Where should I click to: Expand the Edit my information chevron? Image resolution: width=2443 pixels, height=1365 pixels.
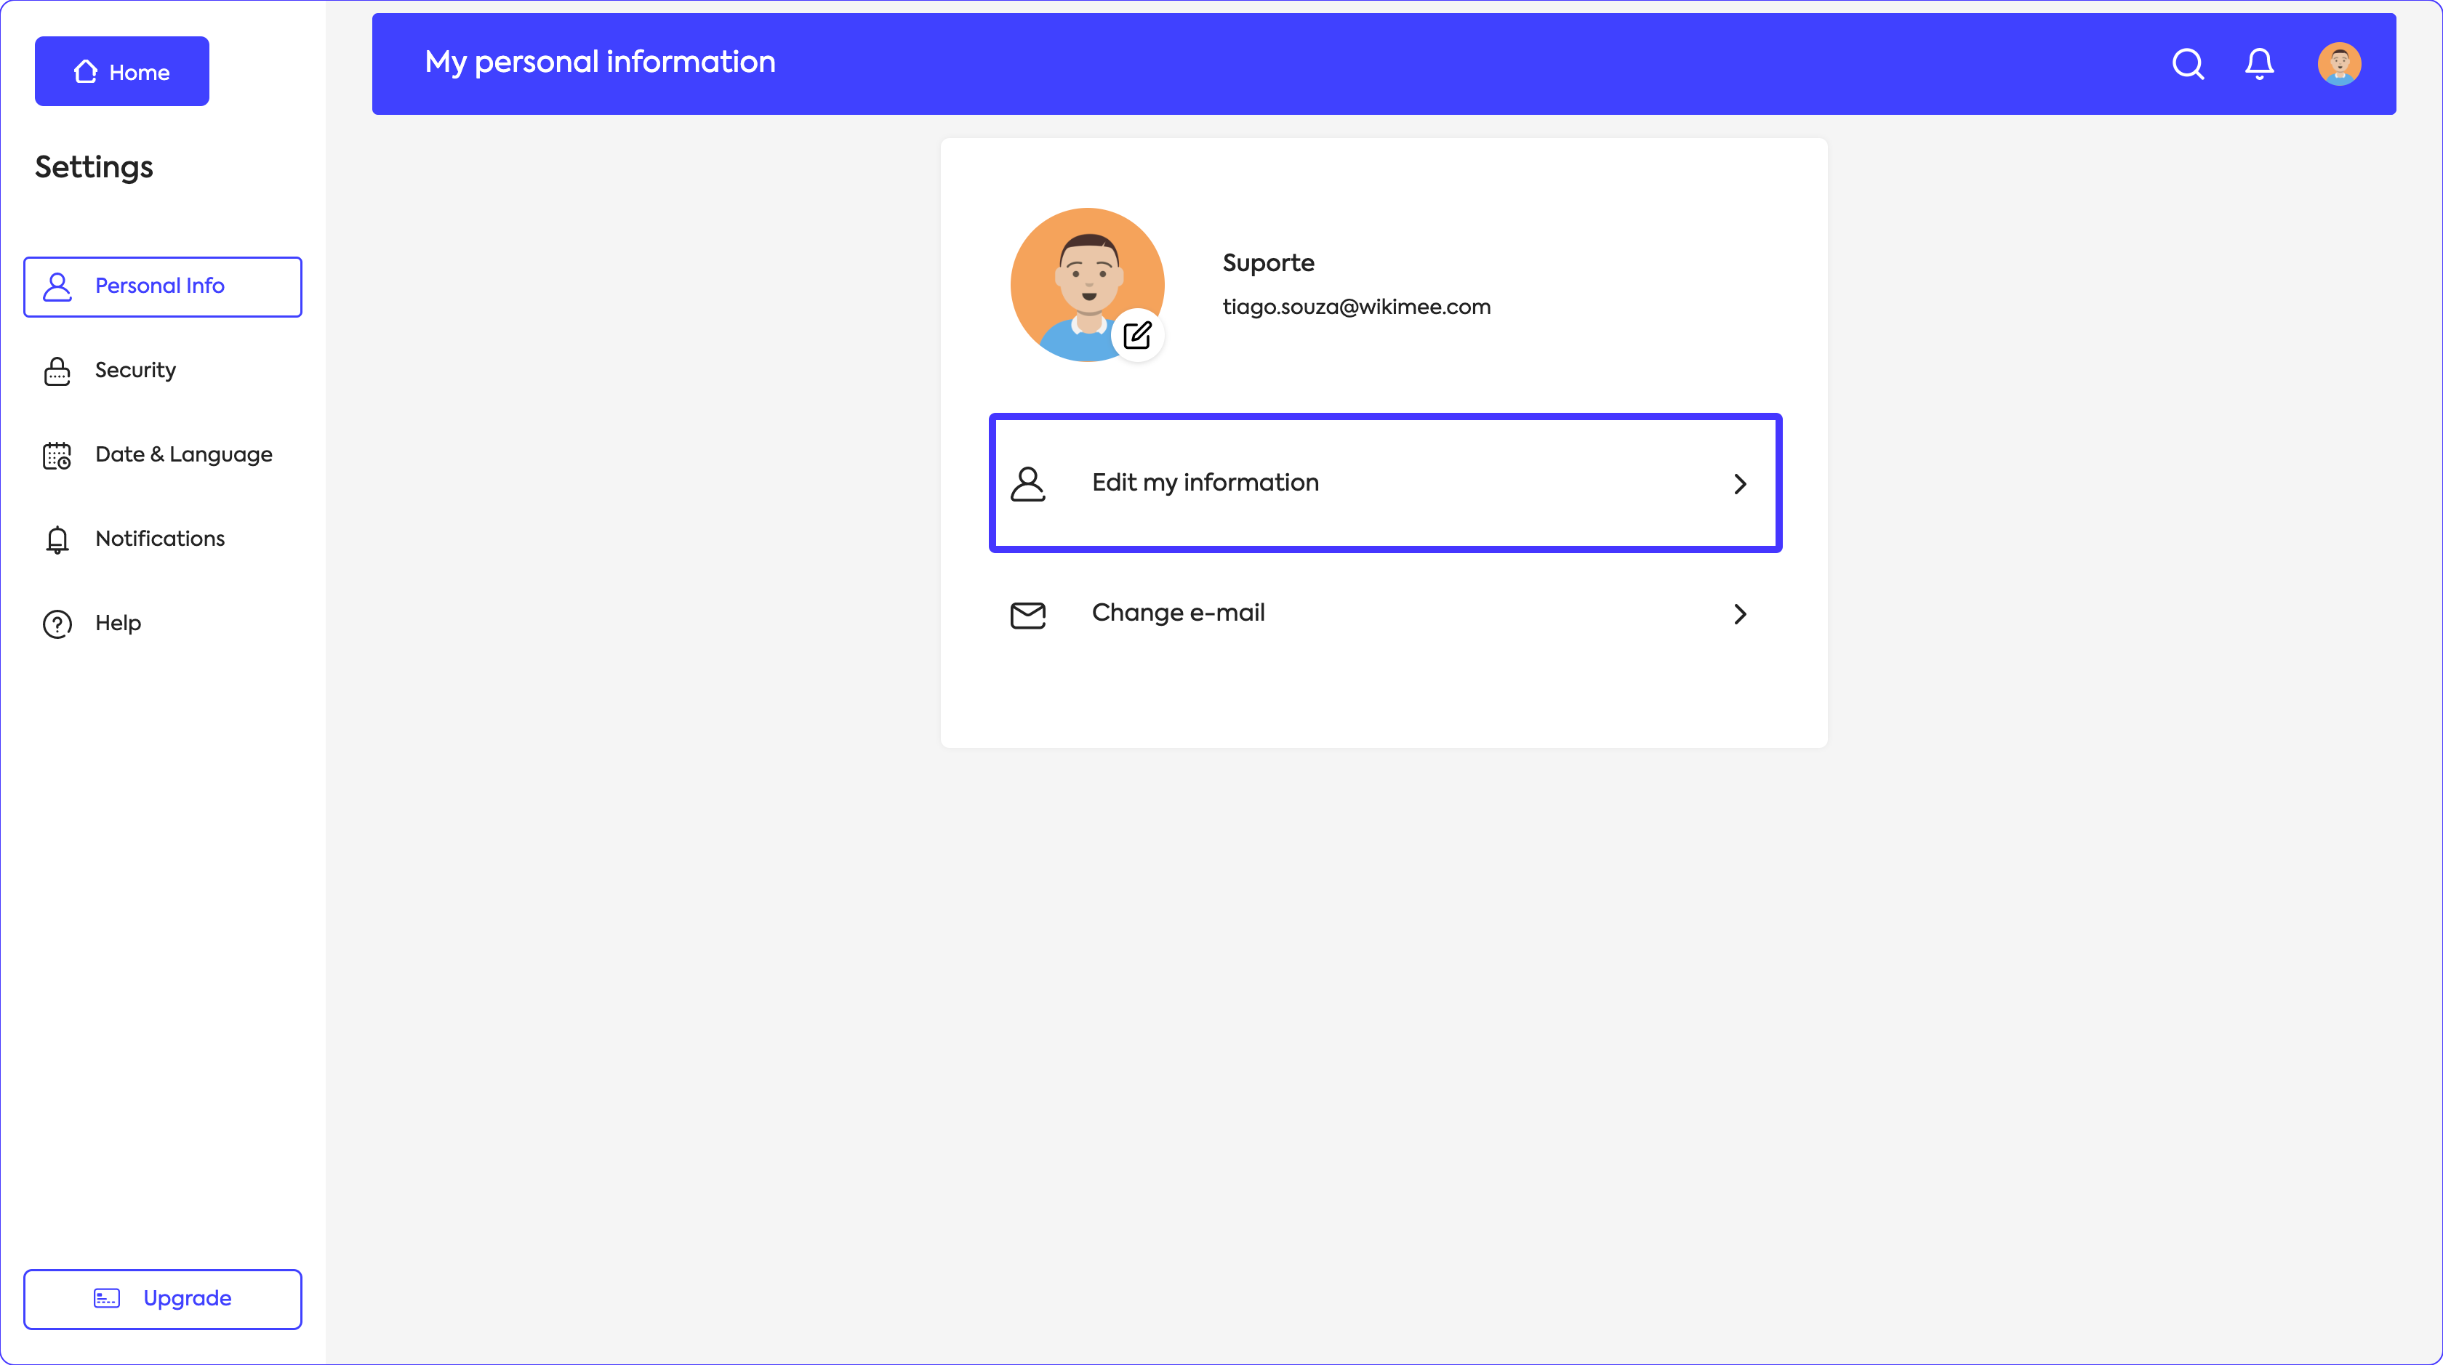pyautogui.click(x=1739, y=483)
